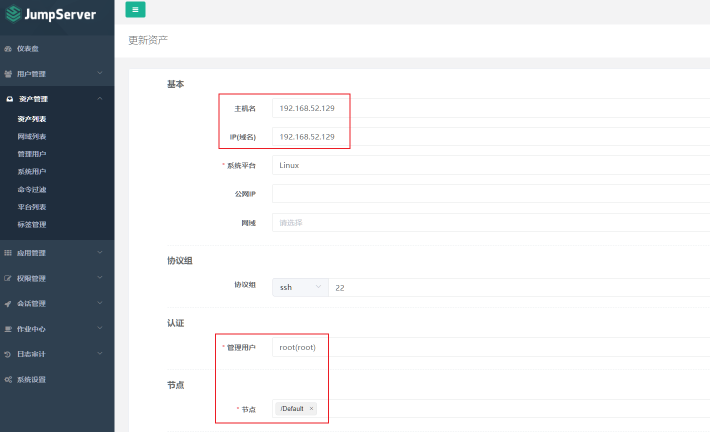Click the 节点 selection field
This screenshot has height=432, width=710.
491,408
